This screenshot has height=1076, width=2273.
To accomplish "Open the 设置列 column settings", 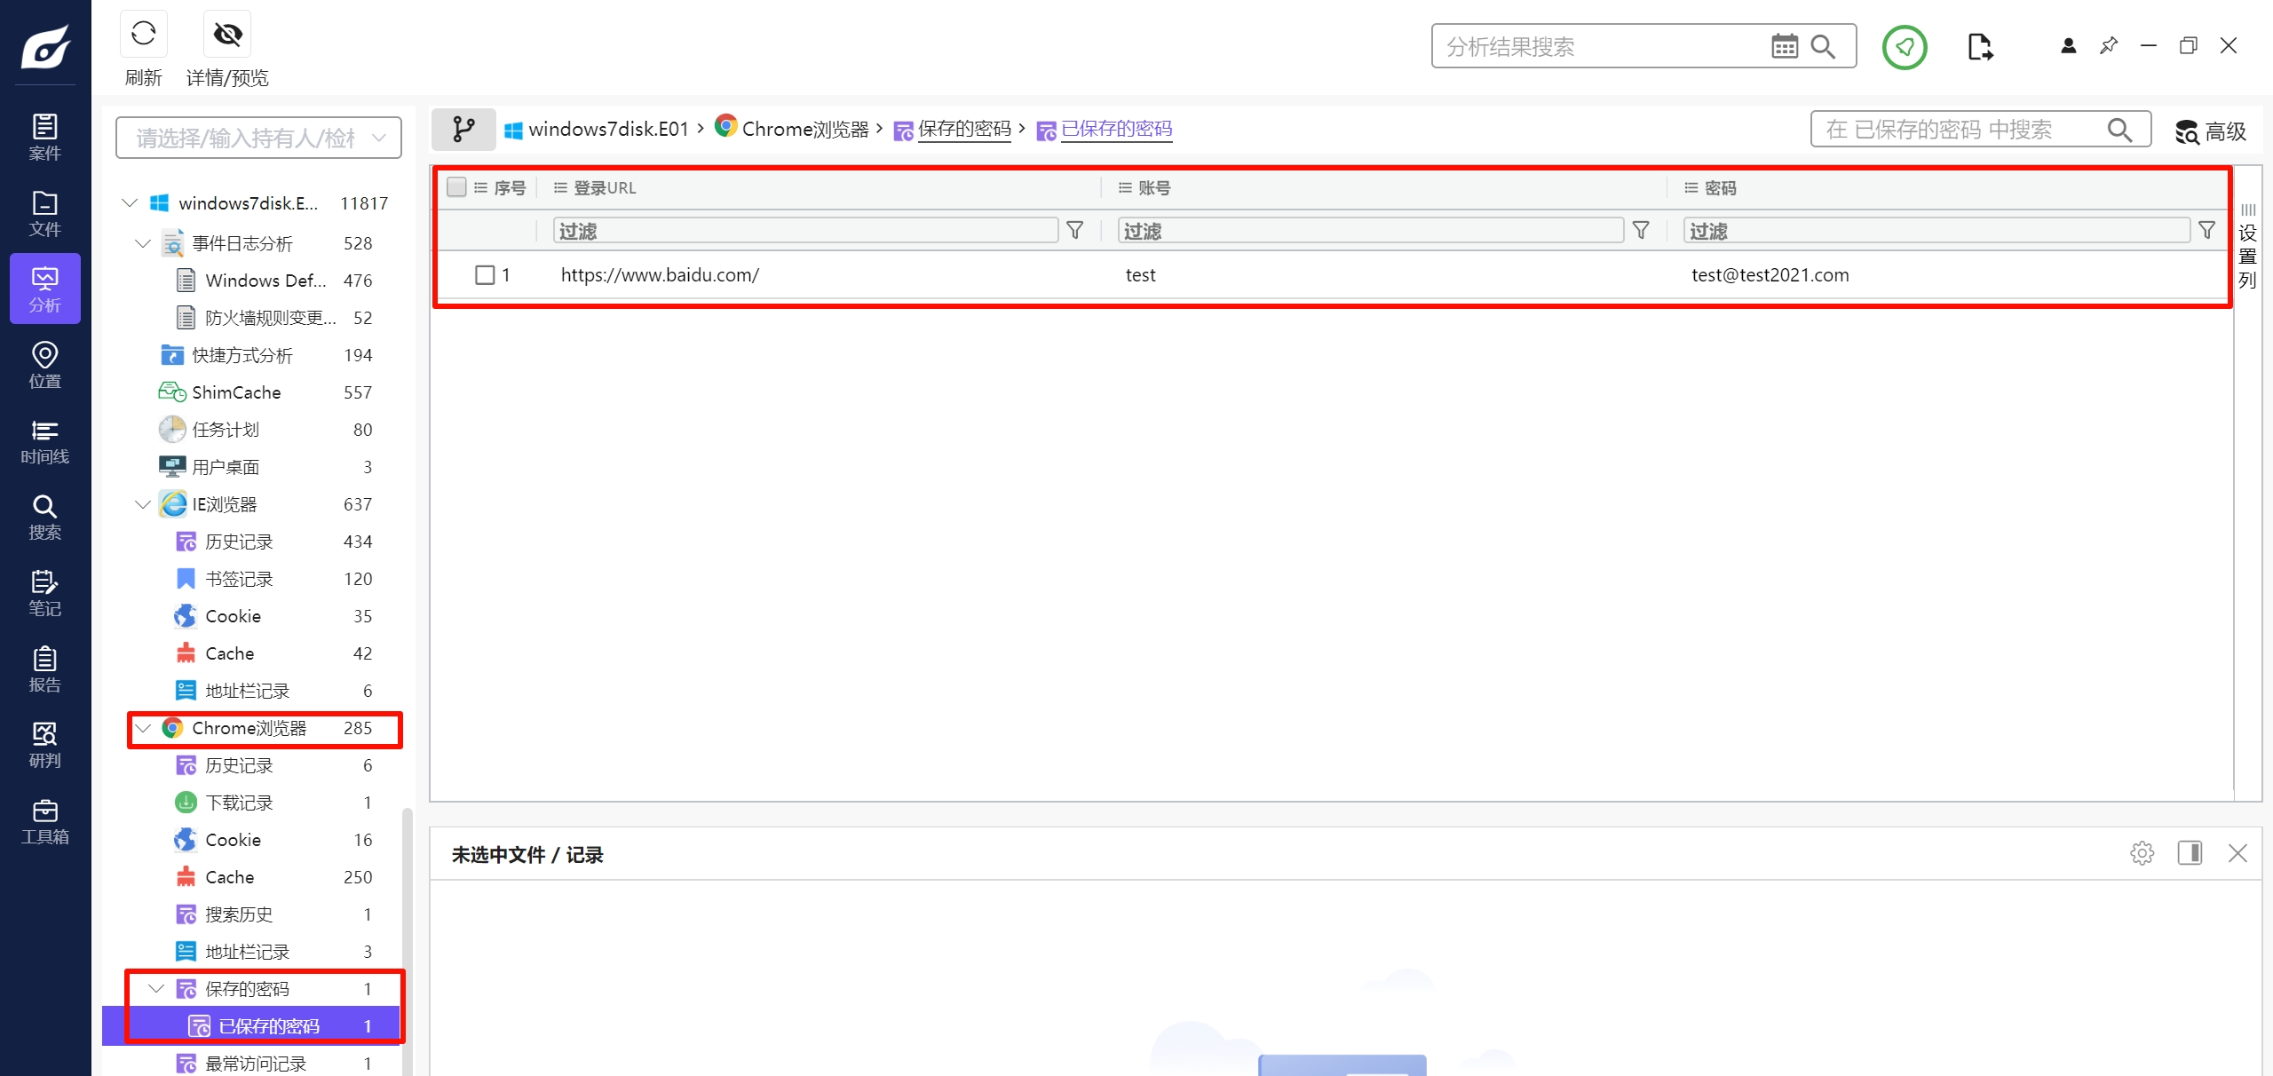I will coord(2247,247).
